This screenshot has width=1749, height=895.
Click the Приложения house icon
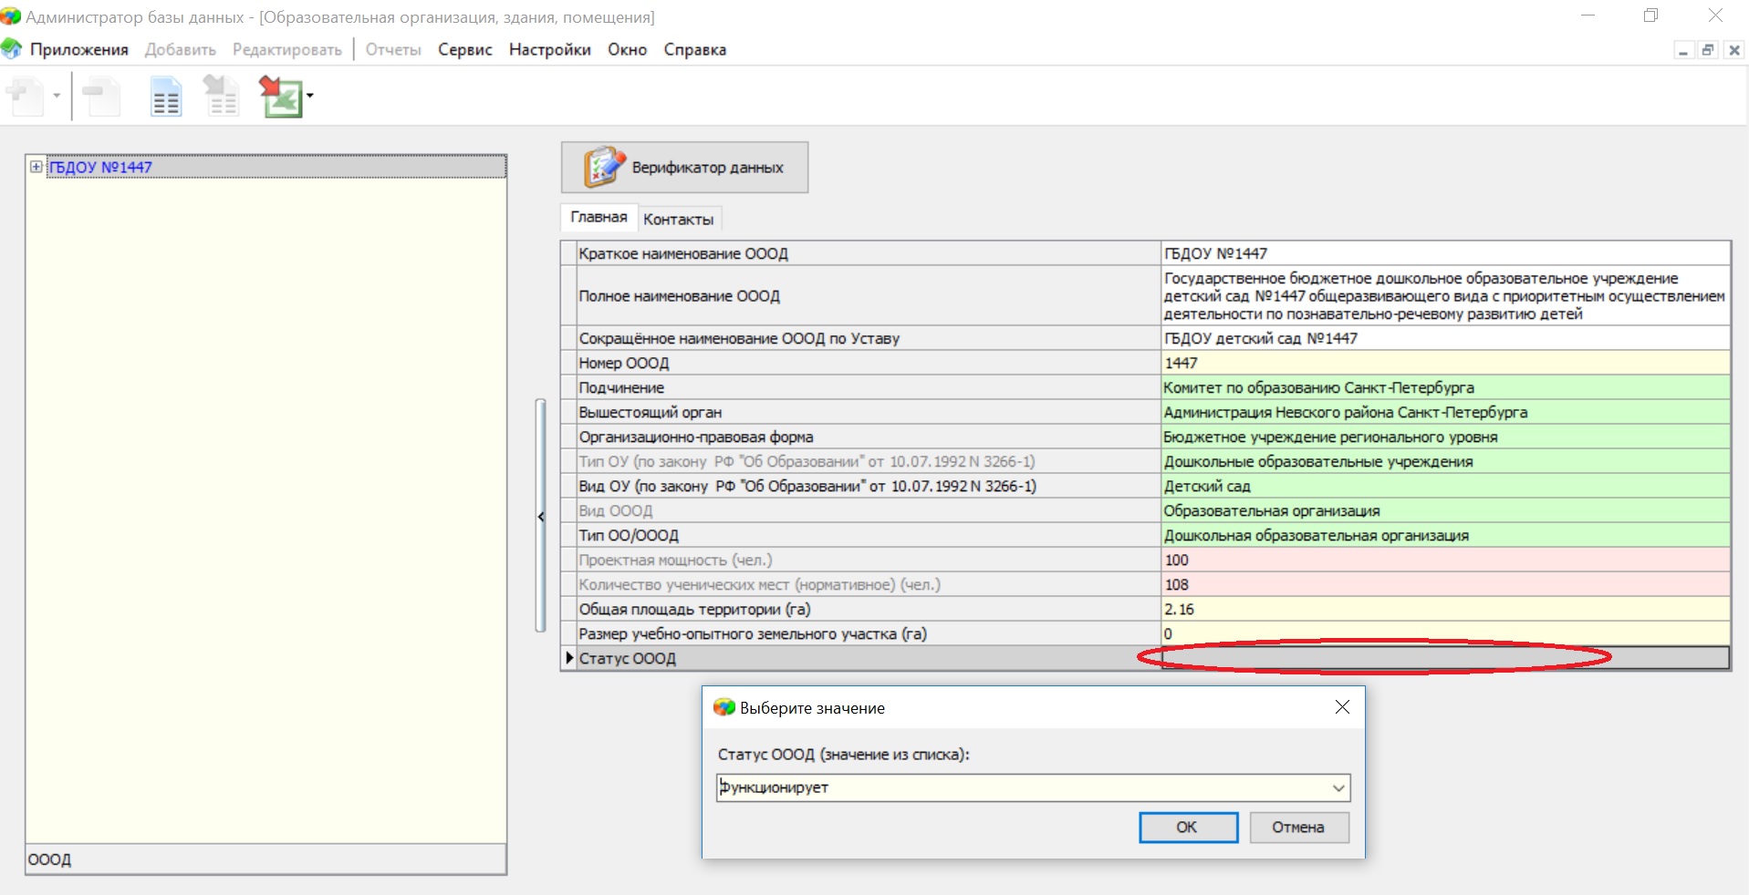pos(12,49)
